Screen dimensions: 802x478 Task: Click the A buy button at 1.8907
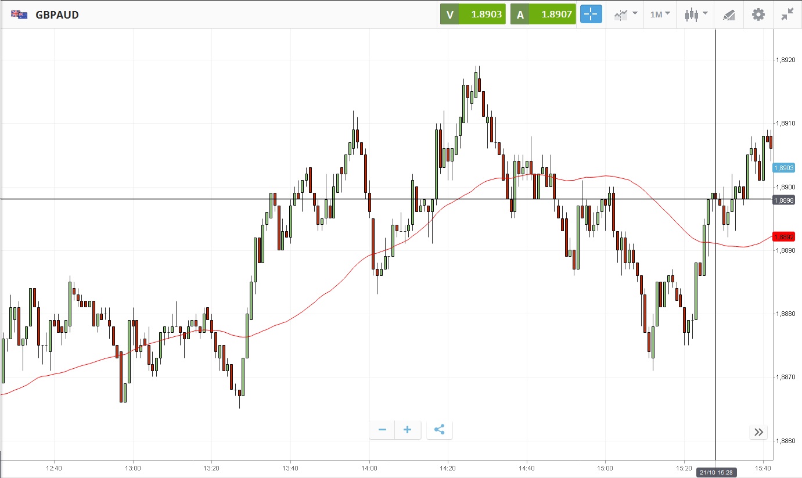point(543,15)
